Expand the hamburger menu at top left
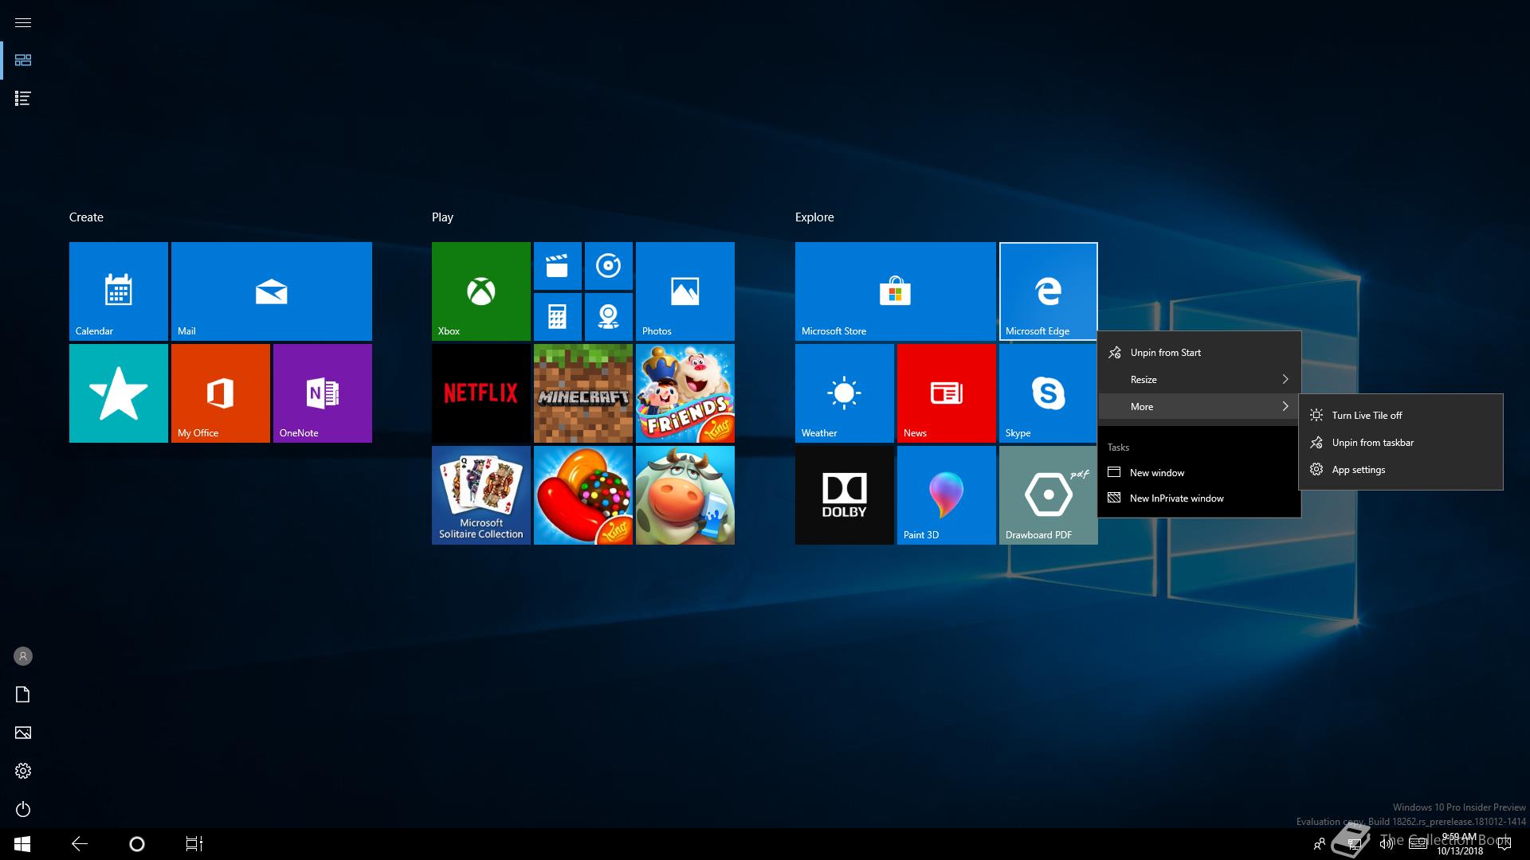The width and height of the screenshot is (1530, 860). coord(23,22)
